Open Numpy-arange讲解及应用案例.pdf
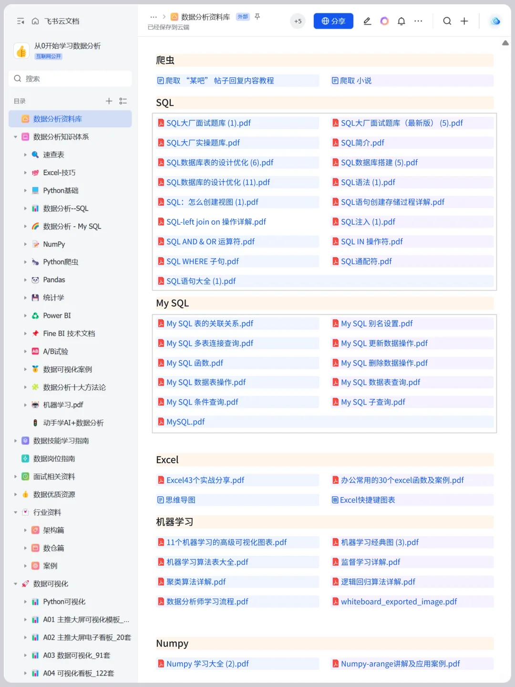The height and width of the screenshot is (687, 515). coord(401,664)
